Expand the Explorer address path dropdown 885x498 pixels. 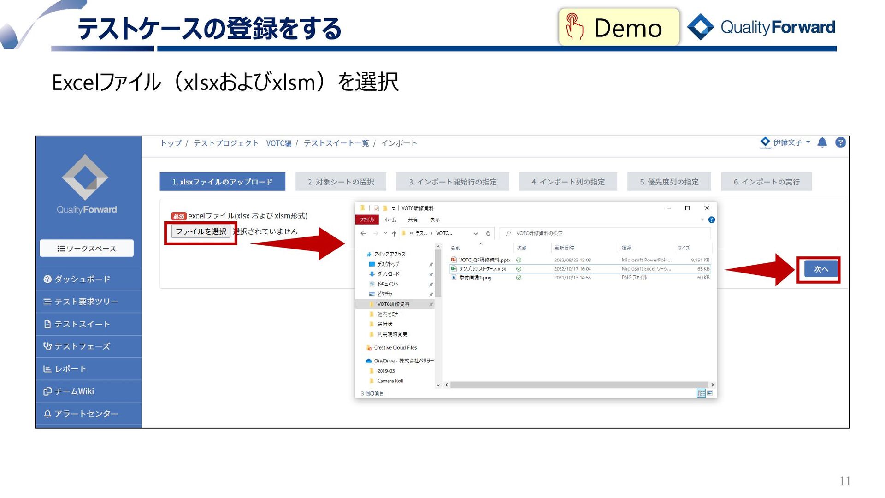pyautogui.click(x=476, y=233)
